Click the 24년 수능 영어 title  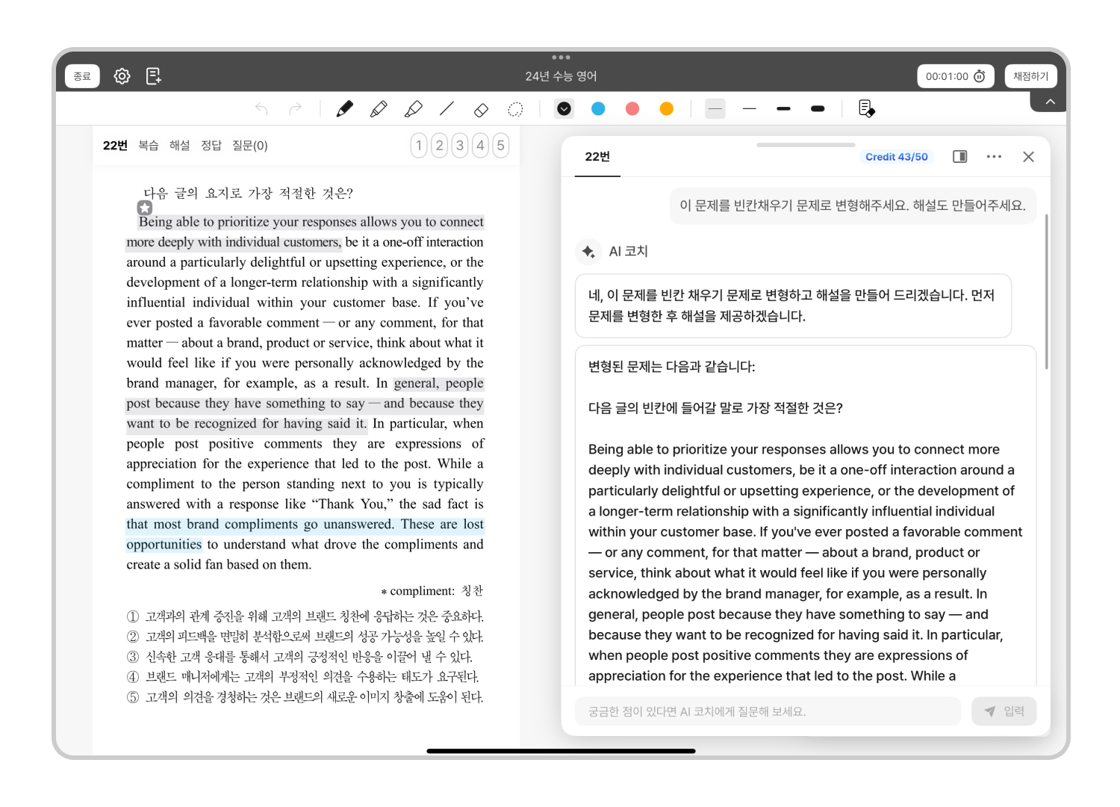click(561, 76)
